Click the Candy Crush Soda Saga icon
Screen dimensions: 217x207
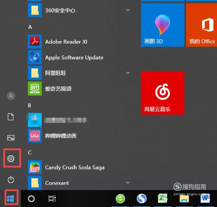click(35, 167)
